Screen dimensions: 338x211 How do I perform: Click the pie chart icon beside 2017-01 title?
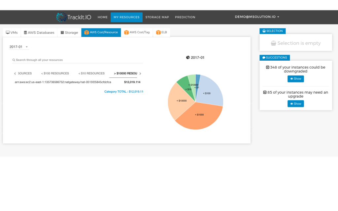[187, 57]
